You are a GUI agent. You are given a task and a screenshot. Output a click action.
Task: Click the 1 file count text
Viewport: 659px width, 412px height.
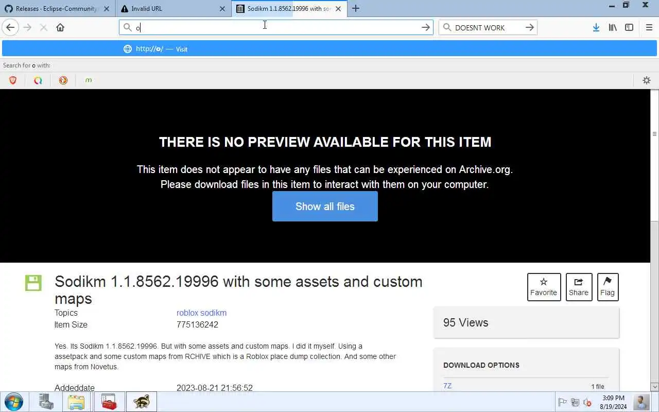(598, 386)
